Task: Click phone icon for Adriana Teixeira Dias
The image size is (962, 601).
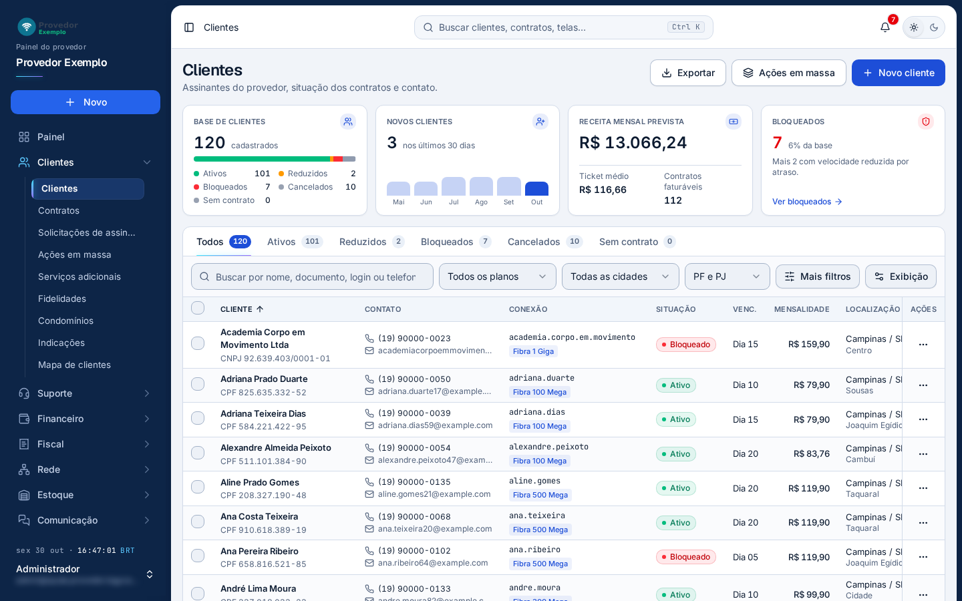Action: click(369, 413)
